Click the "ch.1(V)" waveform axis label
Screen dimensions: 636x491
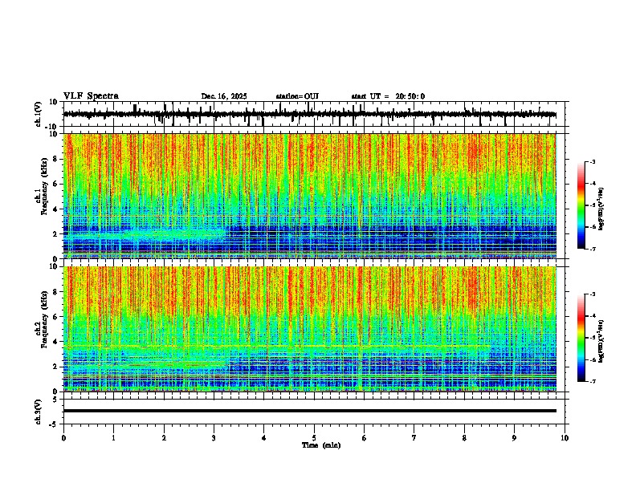(x=38, y=114)
